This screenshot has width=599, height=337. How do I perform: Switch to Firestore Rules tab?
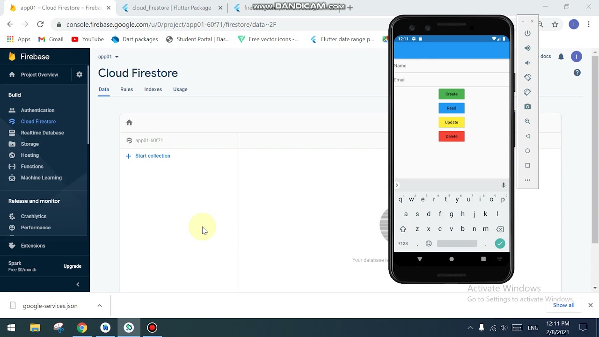(126, 89)
